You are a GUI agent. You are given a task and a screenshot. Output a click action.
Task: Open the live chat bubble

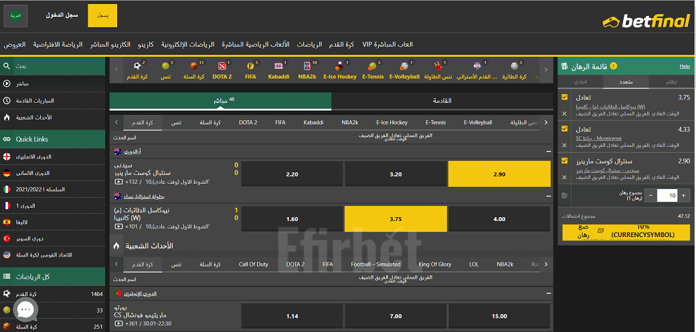point(25,310)
